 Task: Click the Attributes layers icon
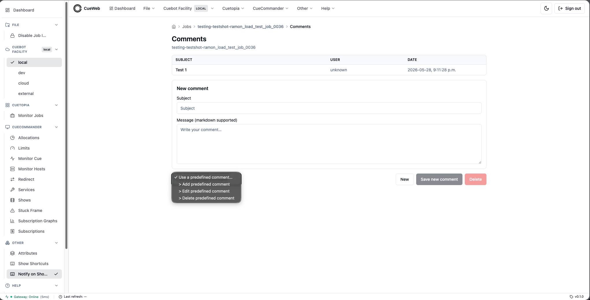tap(12, 253)
